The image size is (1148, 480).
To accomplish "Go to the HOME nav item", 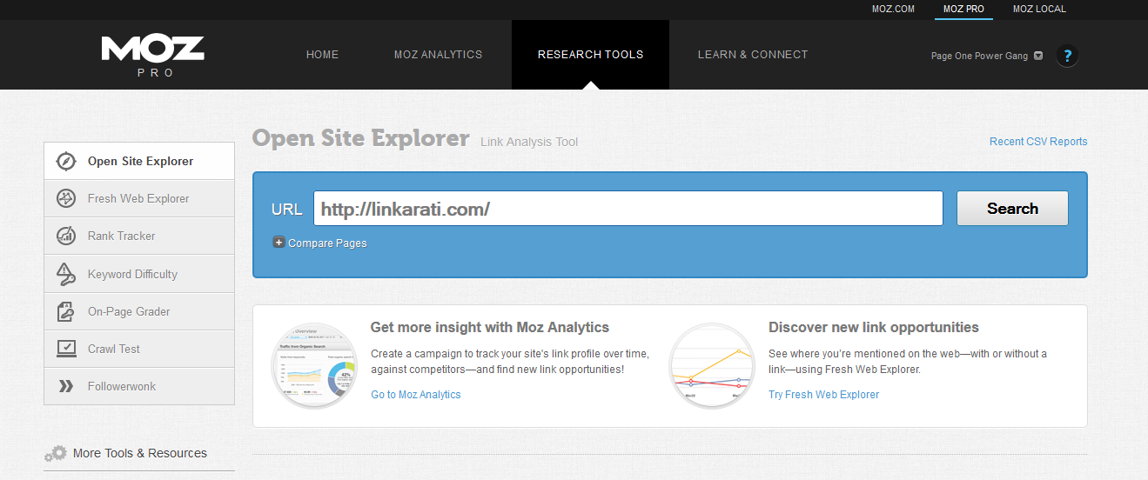I will [x=322, y=54].
